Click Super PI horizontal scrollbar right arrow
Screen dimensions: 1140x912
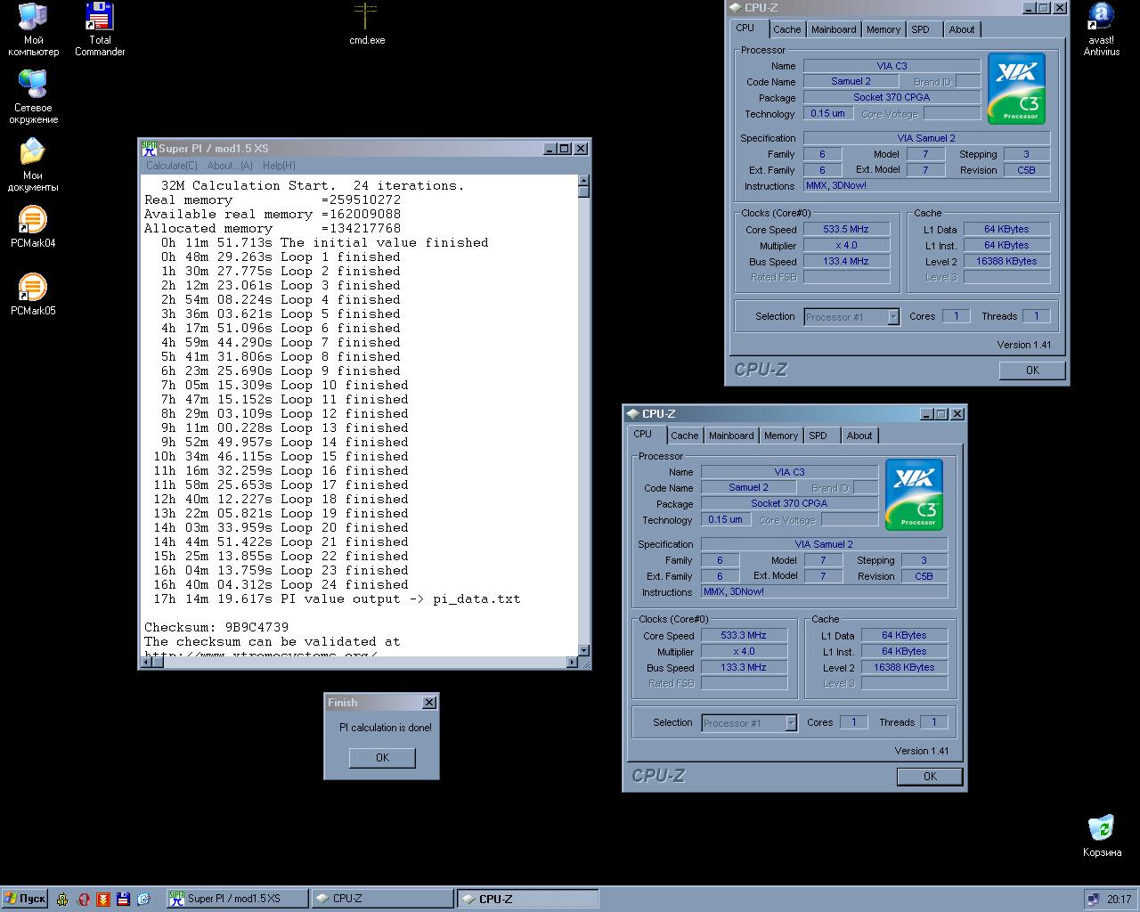tap(572, 662)
